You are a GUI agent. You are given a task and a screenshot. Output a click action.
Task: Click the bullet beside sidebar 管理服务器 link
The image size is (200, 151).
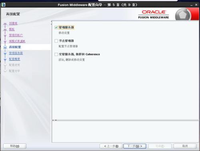(x=5, y=53)
